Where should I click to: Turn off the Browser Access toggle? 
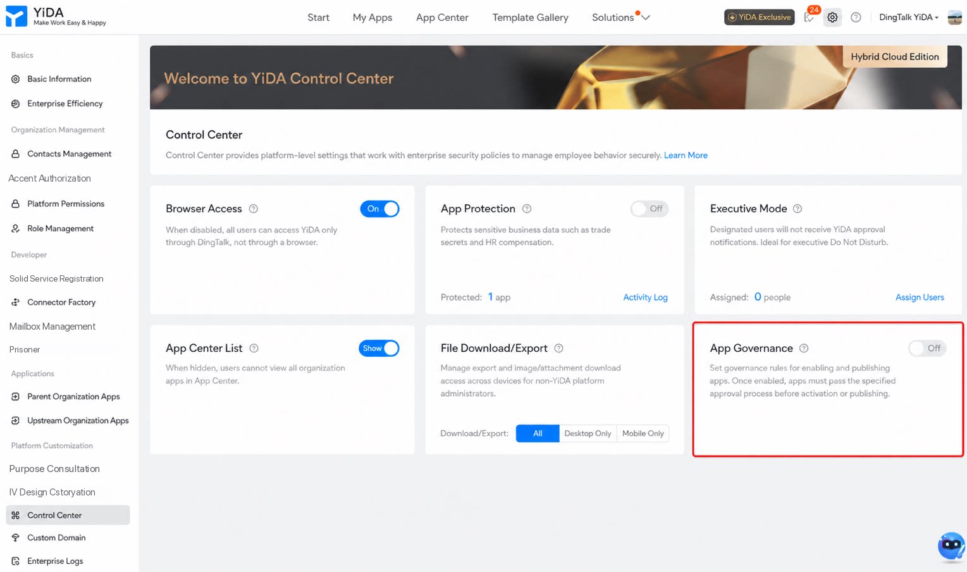coord(379,209)
